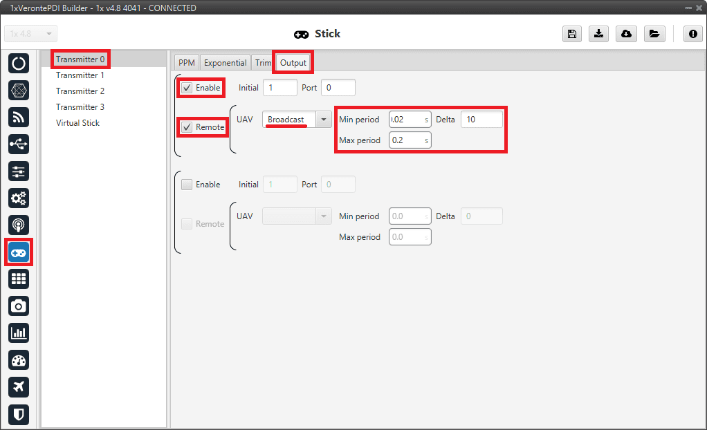Click the save icon in top toolbar
The width and height of the screenshot is (707, 430).
coord(571,34)
